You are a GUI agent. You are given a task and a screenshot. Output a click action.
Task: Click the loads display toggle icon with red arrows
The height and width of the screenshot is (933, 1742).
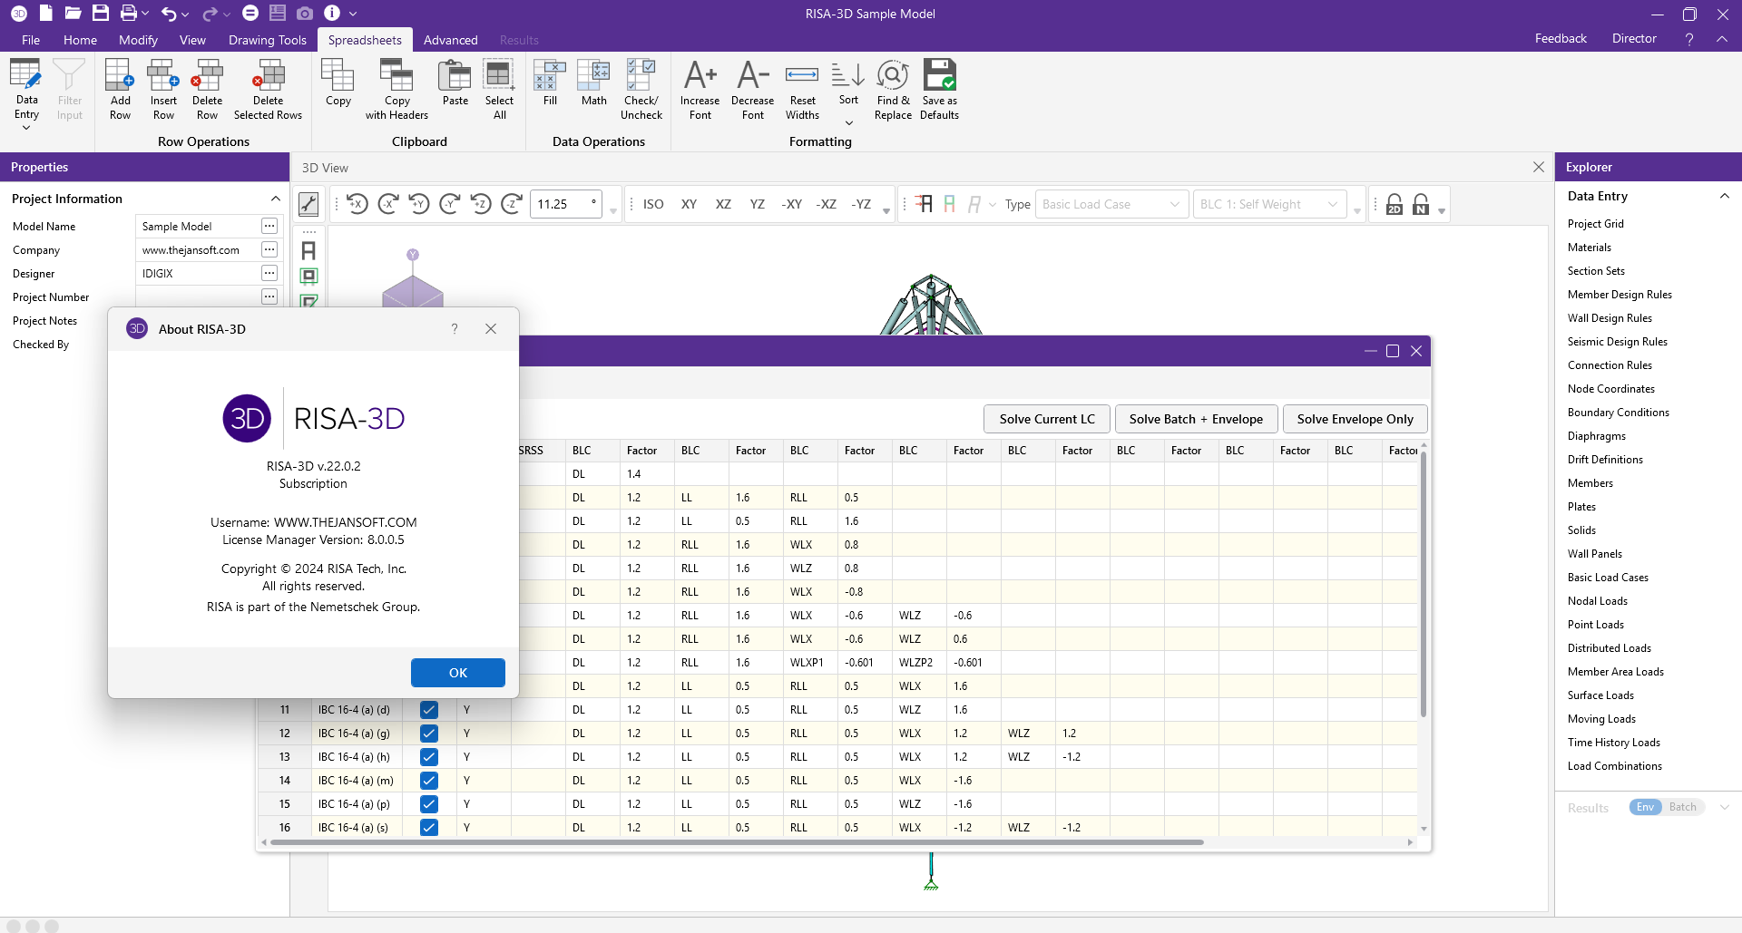924,204
